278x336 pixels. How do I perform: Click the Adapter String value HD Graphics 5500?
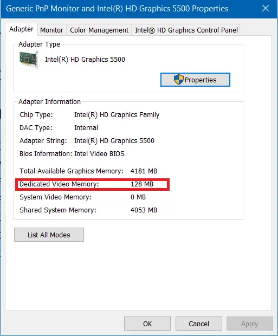tap(114, 141)
